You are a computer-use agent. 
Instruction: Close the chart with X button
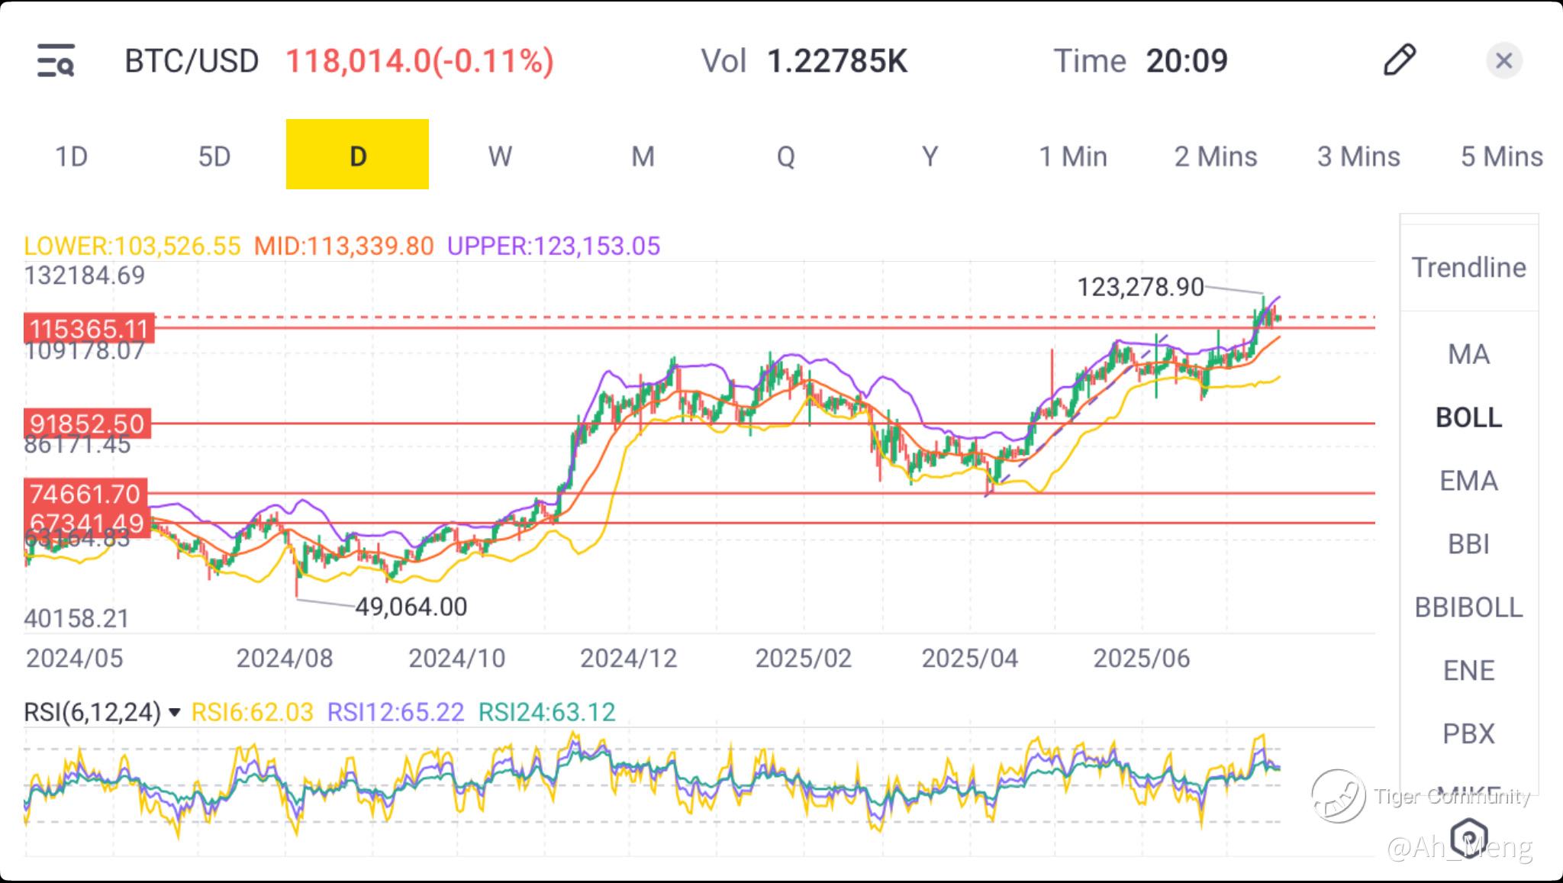coord(1503,60)
